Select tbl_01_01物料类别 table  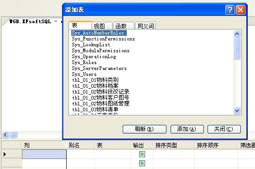click(x=95, y=80)
